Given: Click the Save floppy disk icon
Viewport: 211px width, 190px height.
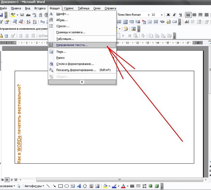Looking at the screenshot, I should [1, 15].
